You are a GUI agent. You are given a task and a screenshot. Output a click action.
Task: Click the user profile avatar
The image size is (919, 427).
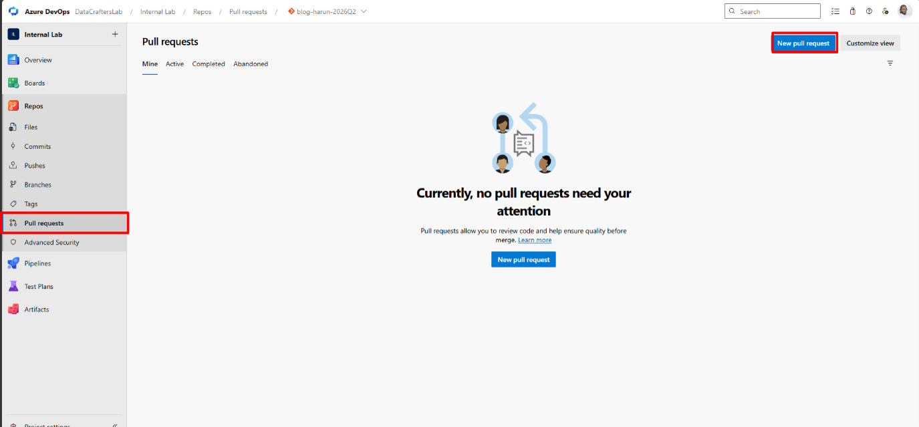904,11
